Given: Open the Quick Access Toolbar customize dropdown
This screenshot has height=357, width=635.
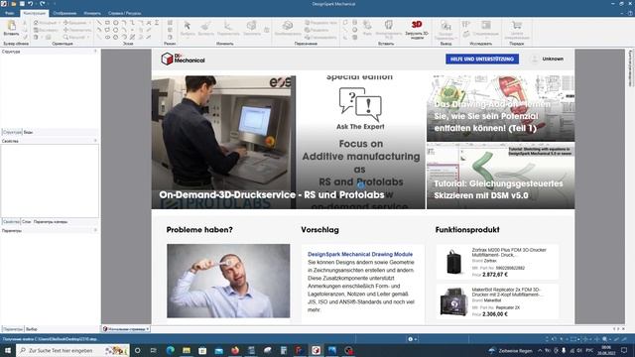Looking at the screenshot, I should [55, 4].
